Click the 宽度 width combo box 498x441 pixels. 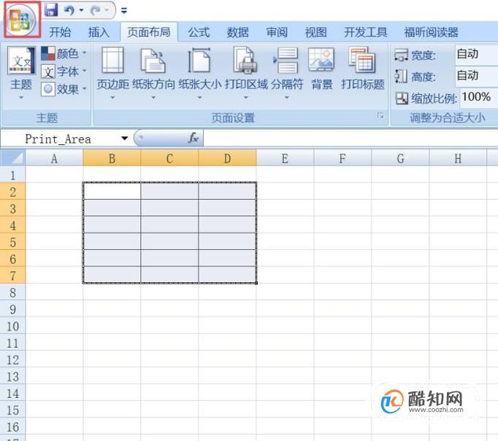476,54
